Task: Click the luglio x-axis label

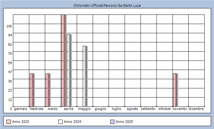Action: coord(116,109)
